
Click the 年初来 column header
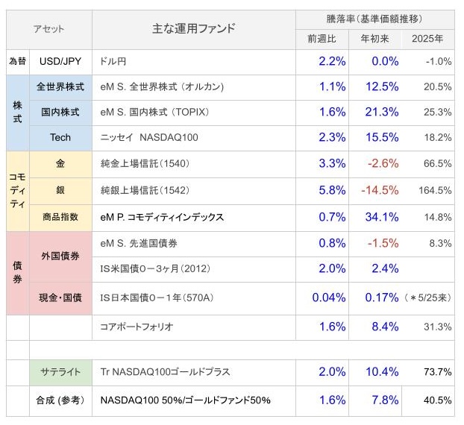(x=375, y=39)
